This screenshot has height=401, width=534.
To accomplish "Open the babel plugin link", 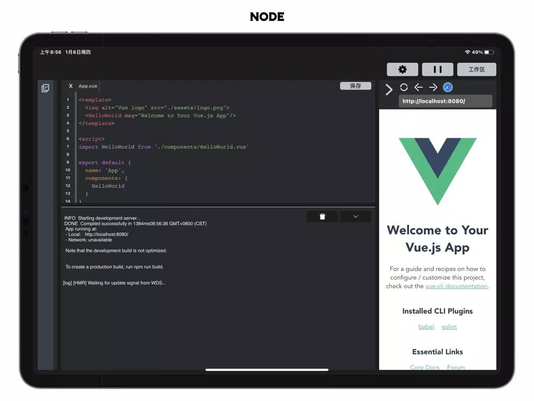I will 426,327.
